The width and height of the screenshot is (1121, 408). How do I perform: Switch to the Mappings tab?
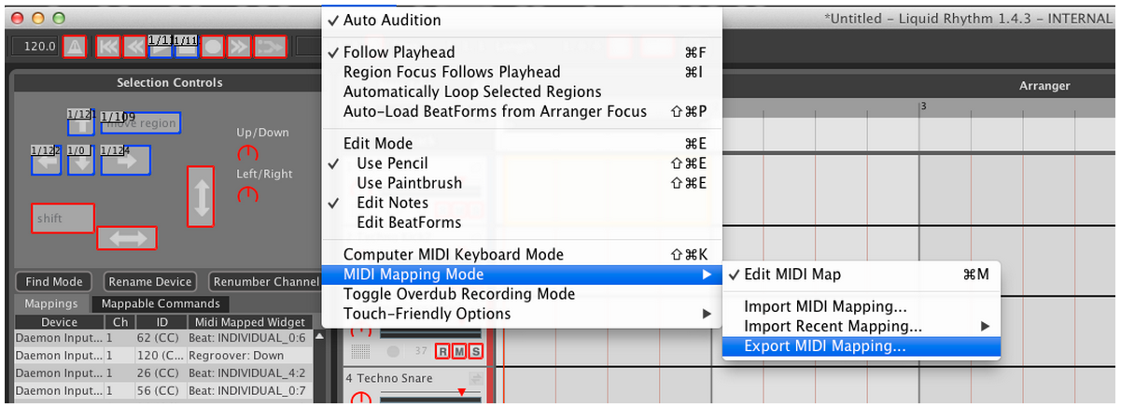(x=51, y=303)
